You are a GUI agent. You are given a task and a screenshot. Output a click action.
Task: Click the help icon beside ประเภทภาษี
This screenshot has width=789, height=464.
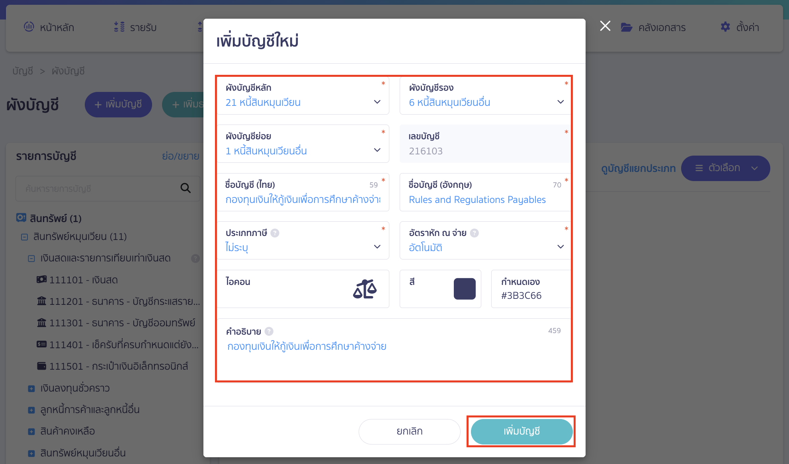click(275, 233)
